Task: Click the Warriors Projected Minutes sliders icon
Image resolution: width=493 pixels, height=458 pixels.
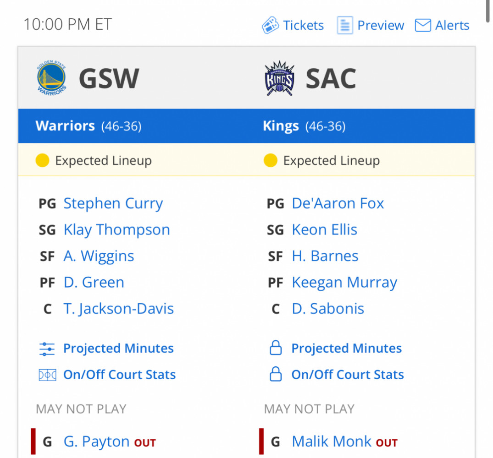Action: click(47, 349)
